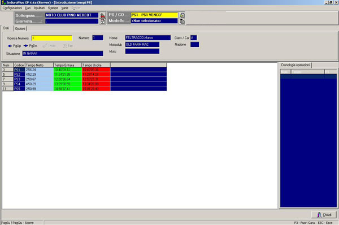This screenshot has width=339, height=225.
Task: Go to next rider with PgDn arrow
Action: [x=31, y=46]
